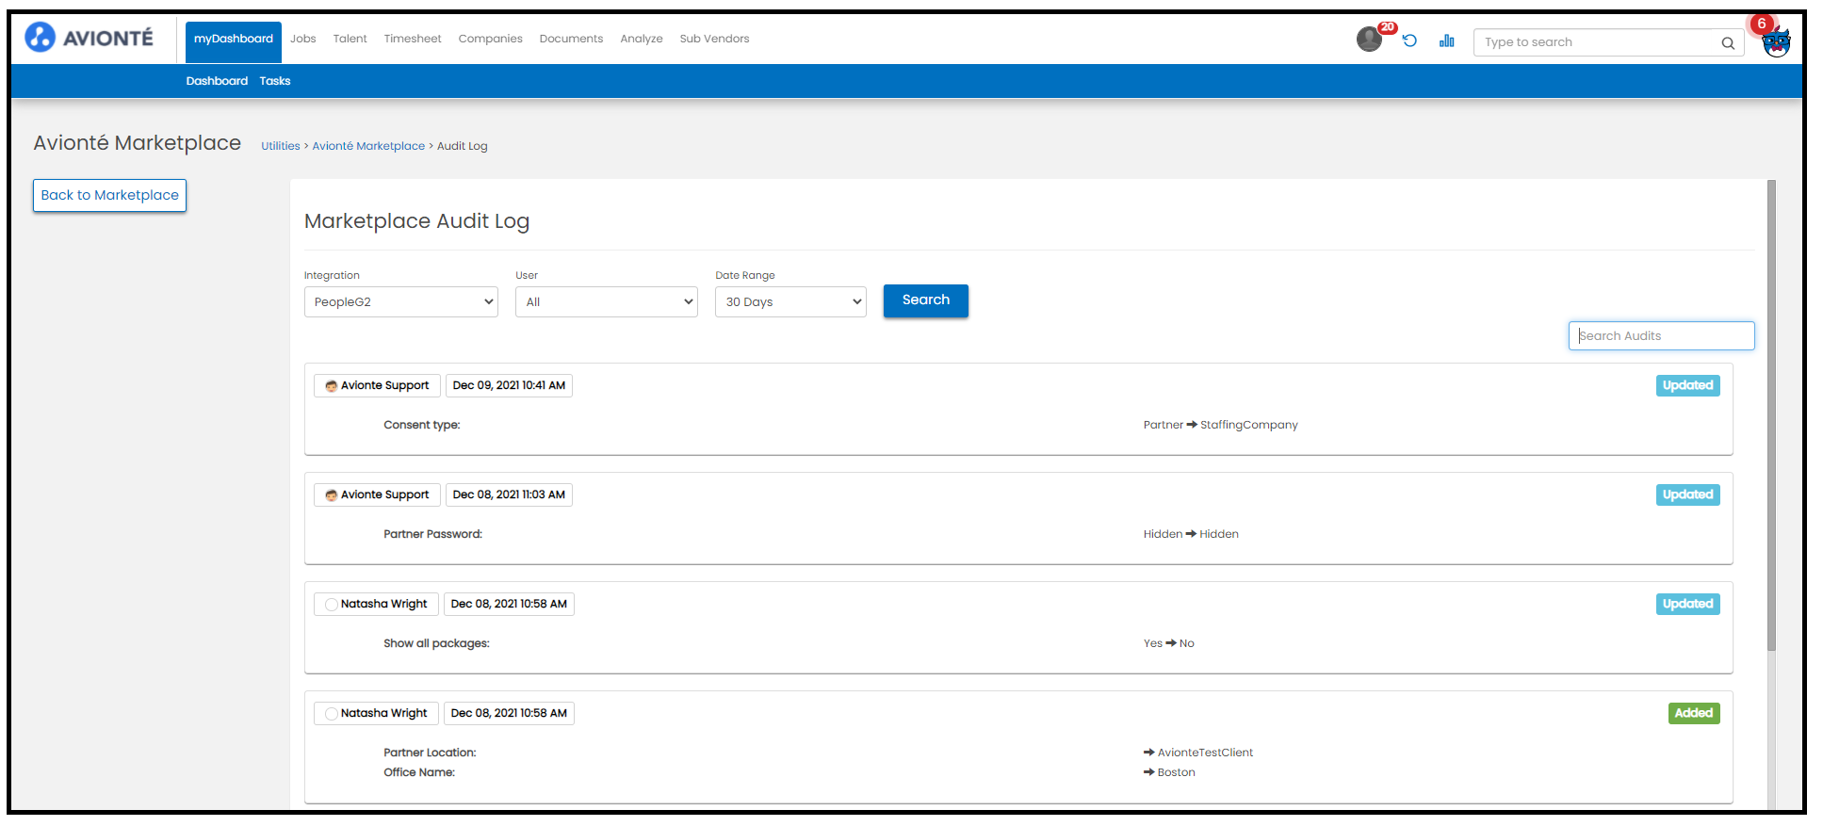This screenshot has width=1823, height=826.
Task: Click the Natasha Wright name on Partner Location entry
Action: [383, 713]
